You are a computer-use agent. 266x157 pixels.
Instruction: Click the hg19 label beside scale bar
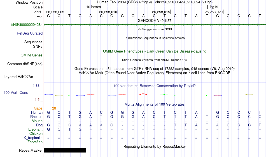[x=214, y=7]
